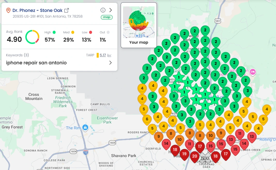Click the red rank 20 map pin
Image resolution: width=276 pixels, height=170 pixels.
[195, 157]
